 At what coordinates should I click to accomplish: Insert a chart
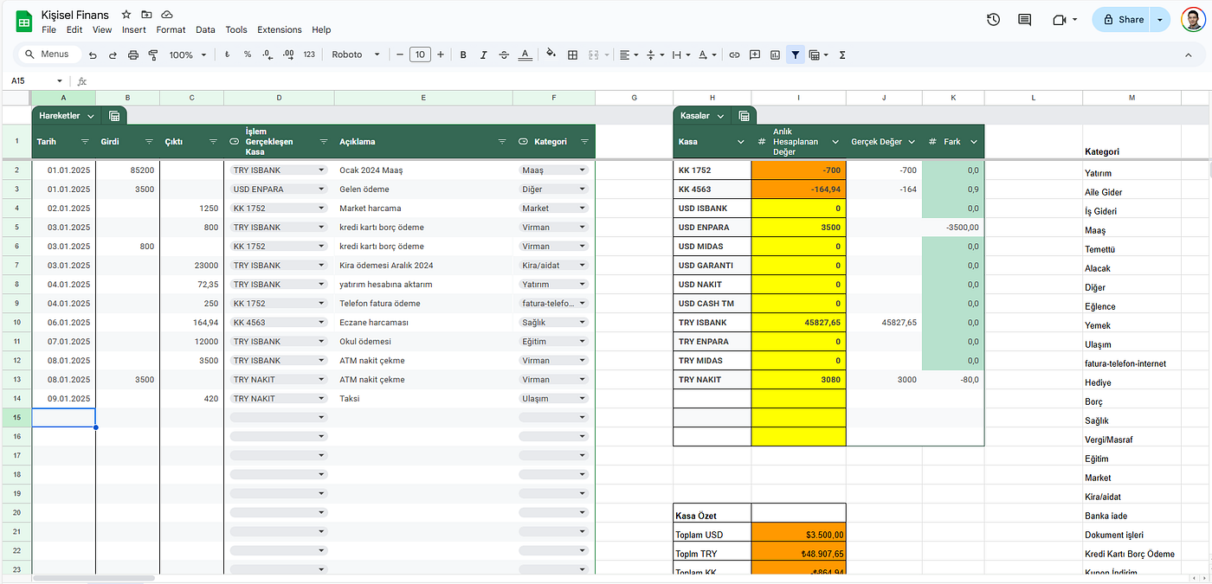(x=775, y=55)
